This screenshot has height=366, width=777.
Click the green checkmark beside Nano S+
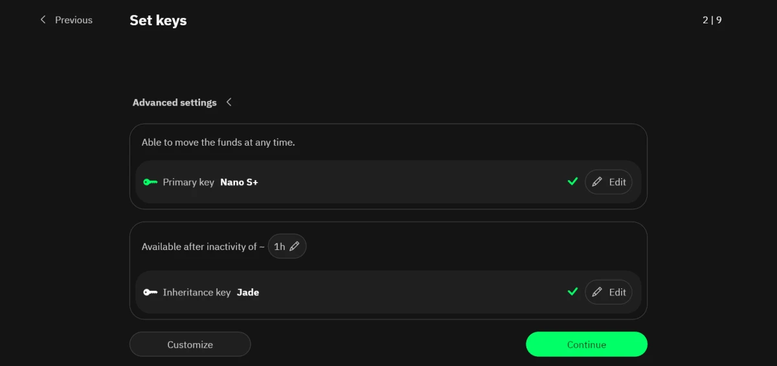[x=572, y=182]
